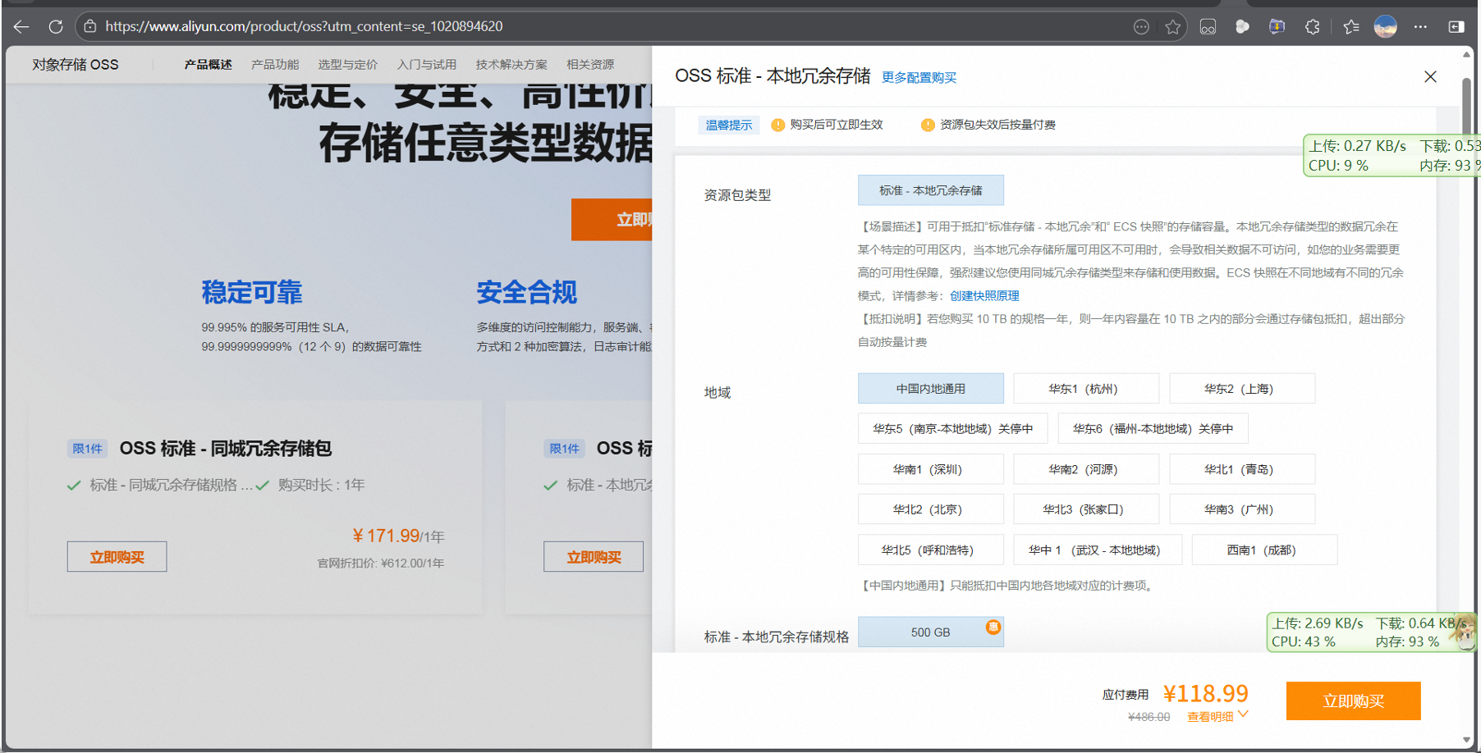The width and height of the screenshot is (1481, 753).
Task: Open the 产品概述 tab
Action: point(208,65)
